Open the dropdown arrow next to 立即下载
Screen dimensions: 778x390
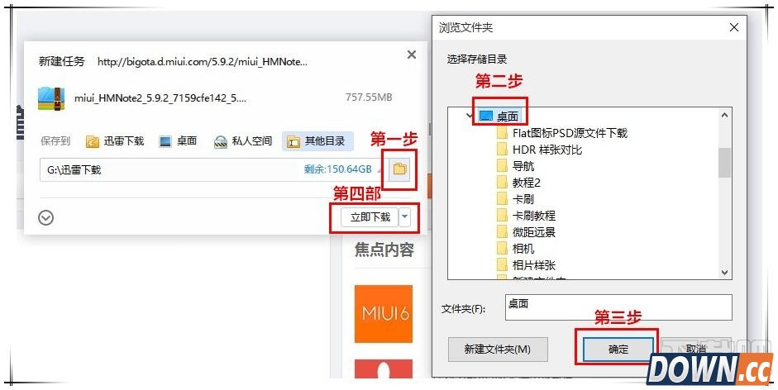tap(405, 216)
